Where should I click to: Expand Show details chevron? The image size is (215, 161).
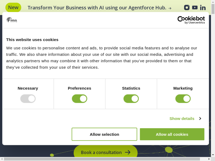click(x=200, y=118)
